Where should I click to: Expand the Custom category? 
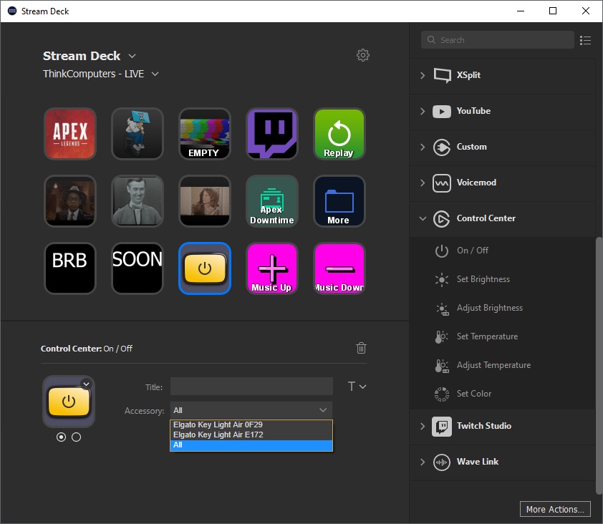coord(423,147)
